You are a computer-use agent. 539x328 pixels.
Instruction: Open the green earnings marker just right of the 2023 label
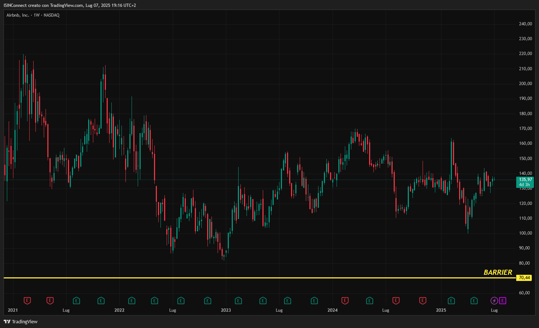coord(238,300)
